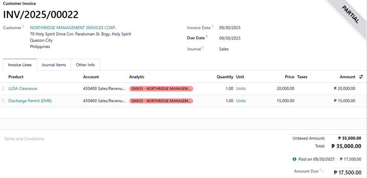Click the analytic tag on Discharge Permit row
Image resolution: width=367 pixels, height=178 pixels.
click(x=161, y=101)
